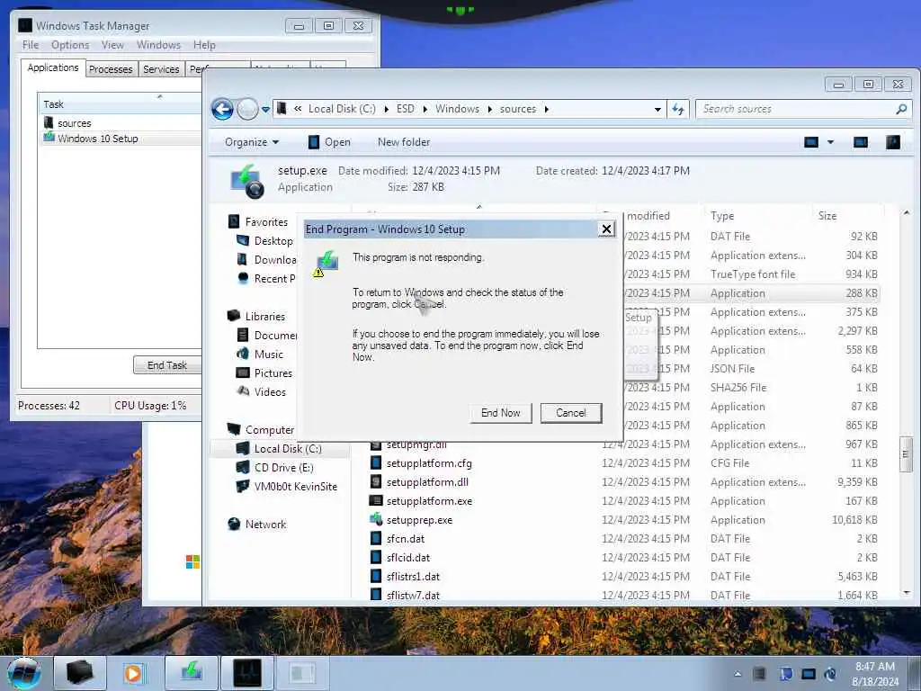
Task: Select the sflistrs1.dat file
Action: point(413,577)
